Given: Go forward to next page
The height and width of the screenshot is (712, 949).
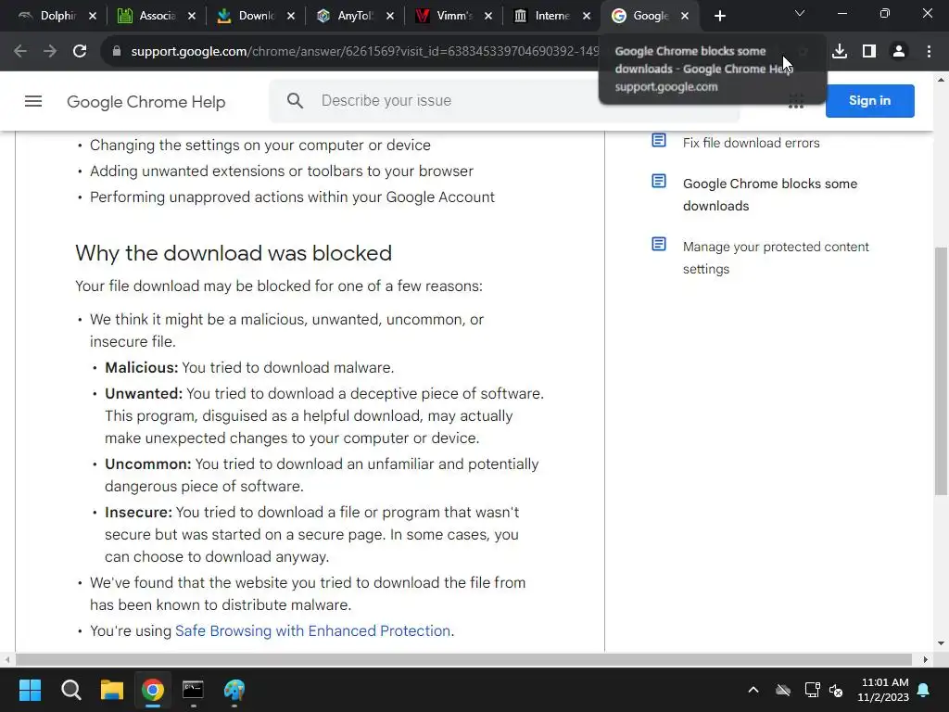Looking at the screenshot, I should (50, 52).
